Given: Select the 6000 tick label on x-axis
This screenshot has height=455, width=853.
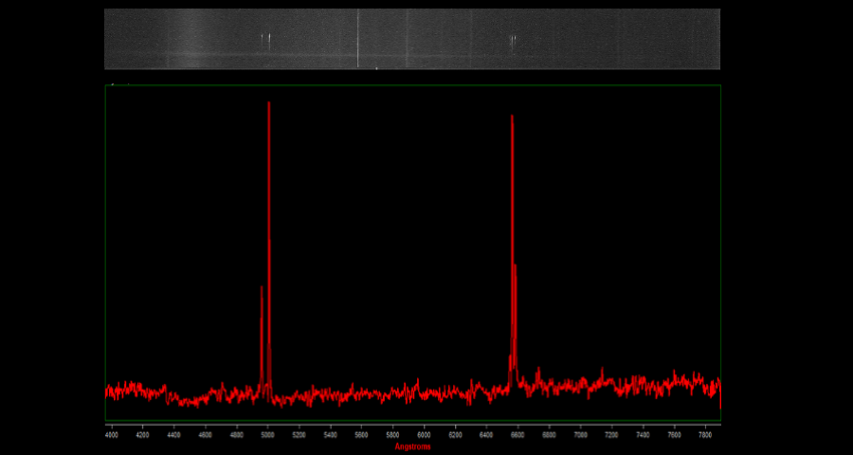Looking at the screenshot, I should [x=424, y=435].
